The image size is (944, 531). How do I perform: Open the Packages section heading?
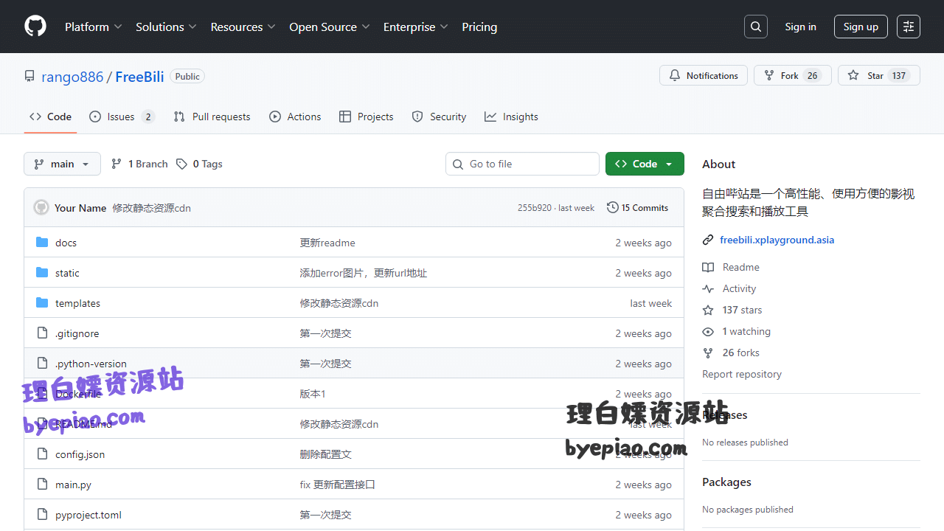coord(726,482)
